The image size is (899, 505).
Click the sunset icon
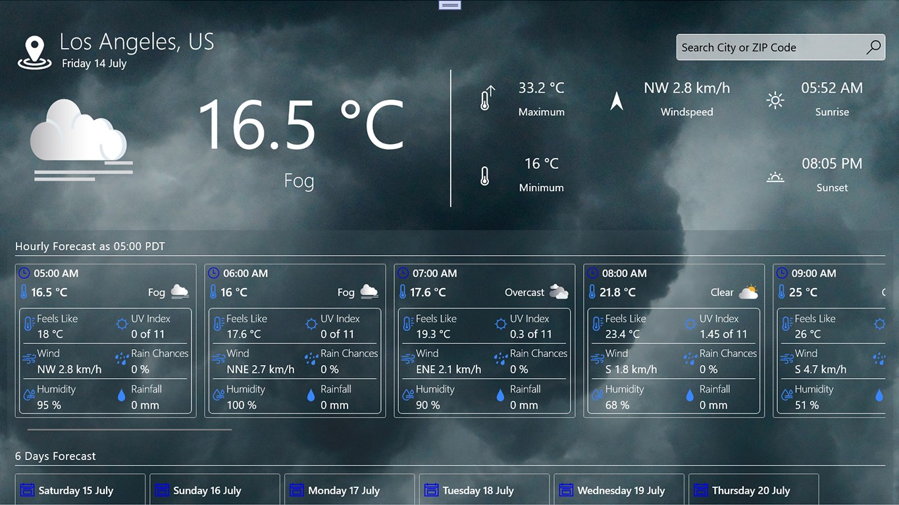(x=775, y=176)
